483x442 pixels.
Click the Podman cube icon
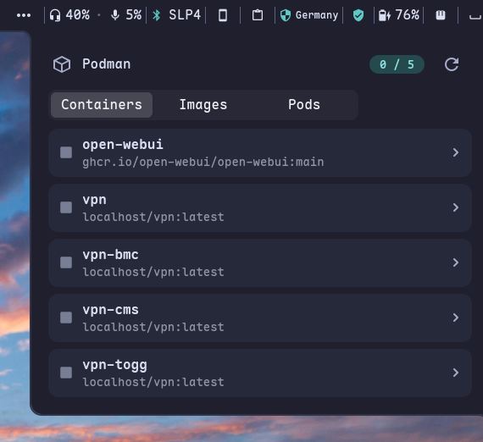pyautogui.click(x=62, y=64)
